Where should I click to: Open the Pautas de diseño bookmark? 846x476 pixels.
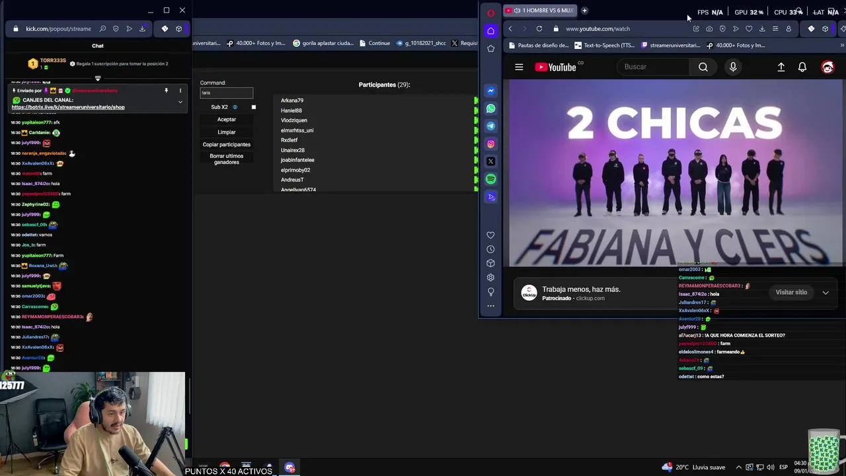point(539,46)
